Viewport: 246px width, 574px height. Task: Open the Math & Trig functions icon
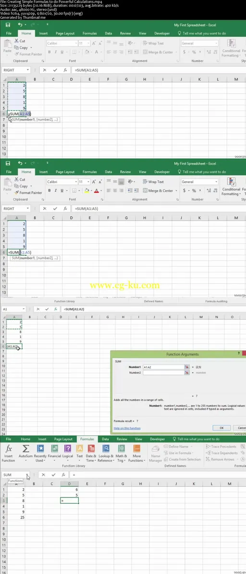click(122, 449)
